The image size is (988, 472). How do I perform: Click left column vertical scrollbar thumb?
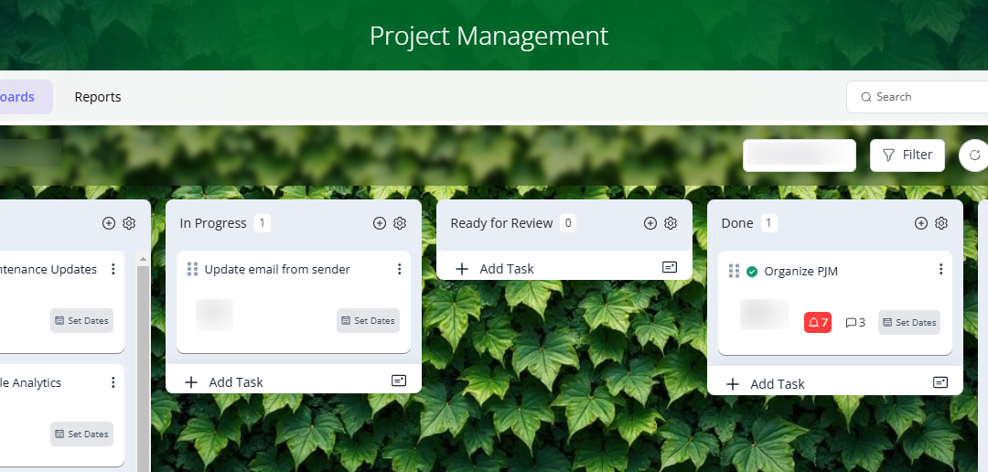click(143, 369)
